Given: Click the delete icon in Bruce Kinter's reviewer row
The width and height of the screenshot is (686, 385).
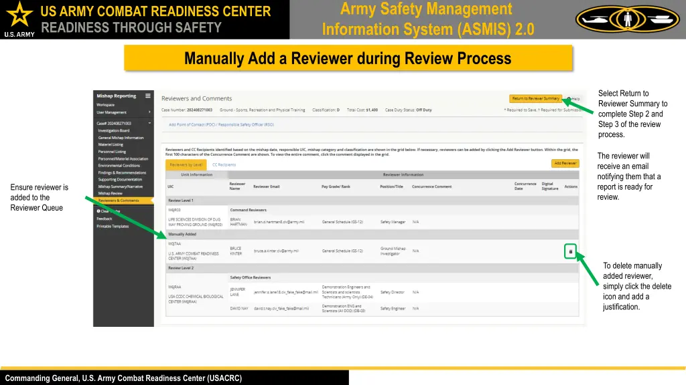Looking at the screenshot, I should [570, 251].
